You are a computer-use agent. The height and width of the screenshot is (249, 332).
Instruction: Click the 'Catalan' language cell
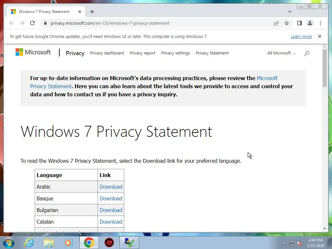(x=66, y=222)
